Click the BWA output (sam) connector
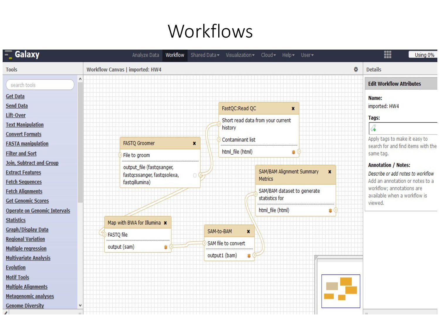This screenshot has width=440, height=330. (x=171, y=247)
